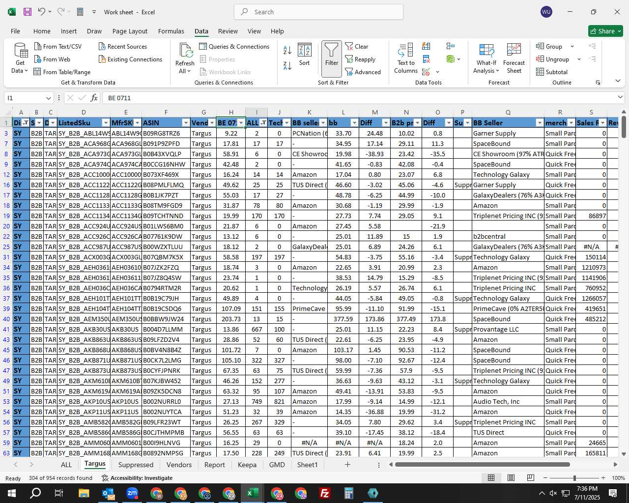Click the Ungroup button
629x503 pixels.
tap(552, 59)
